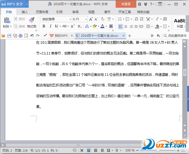Right align the paragraph
Viewport: 189px width, 154px height.
click(131, 26)
